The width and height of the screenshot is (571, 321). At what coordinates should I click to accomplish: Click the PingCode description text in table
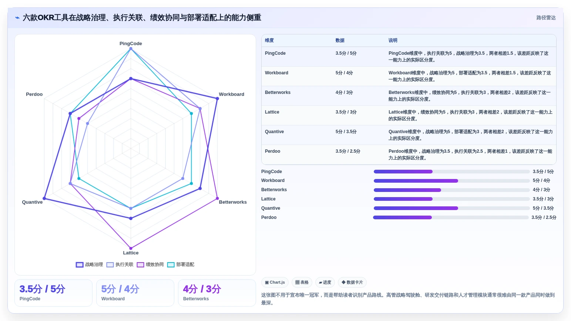click(468, 57)
